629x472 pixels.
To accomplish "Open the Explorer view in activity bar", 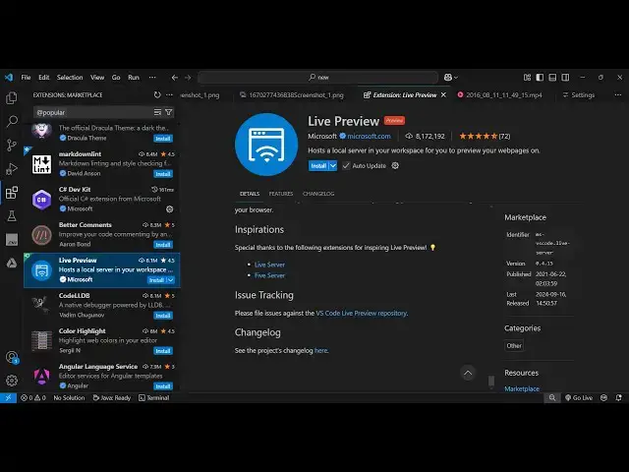I will [12, 97].
